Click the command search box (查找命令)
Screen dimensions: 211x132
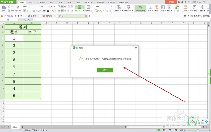click(200, 16)
